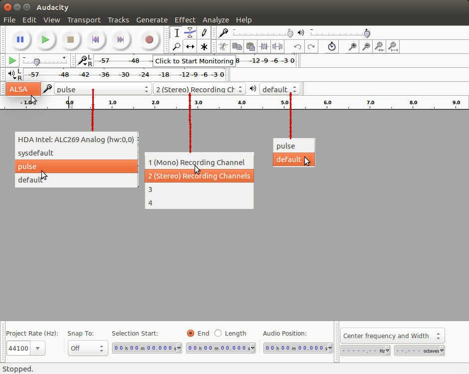This screenshot has width=469, height=374.
Task: Click the Trim Audio icon
Action: click(x=264, y=47)
